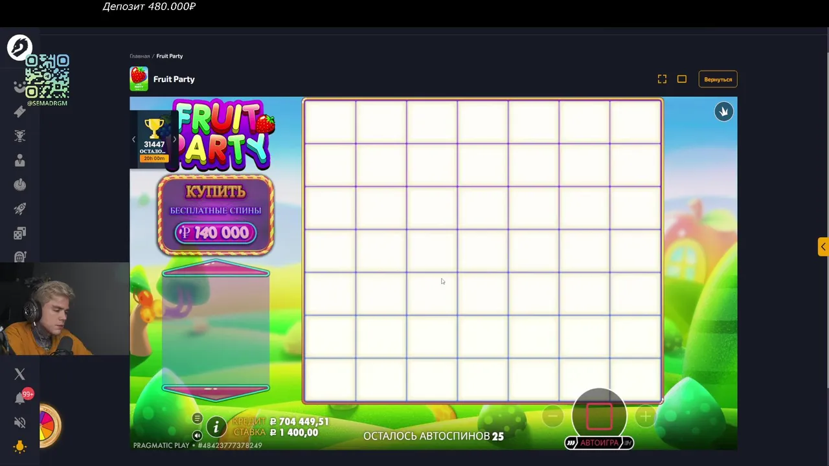Open the slot machine sidebar icon

point(19,257)
